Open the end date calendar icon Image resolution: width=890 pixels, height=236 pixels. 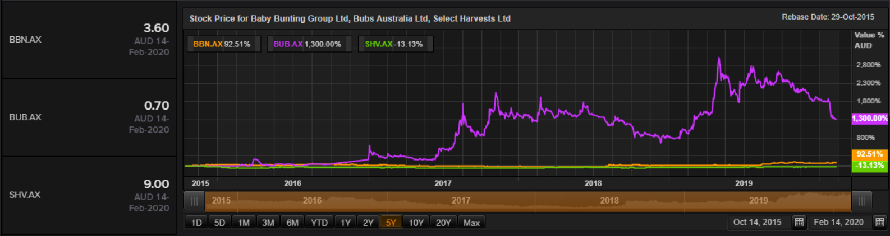pos(879,223)
